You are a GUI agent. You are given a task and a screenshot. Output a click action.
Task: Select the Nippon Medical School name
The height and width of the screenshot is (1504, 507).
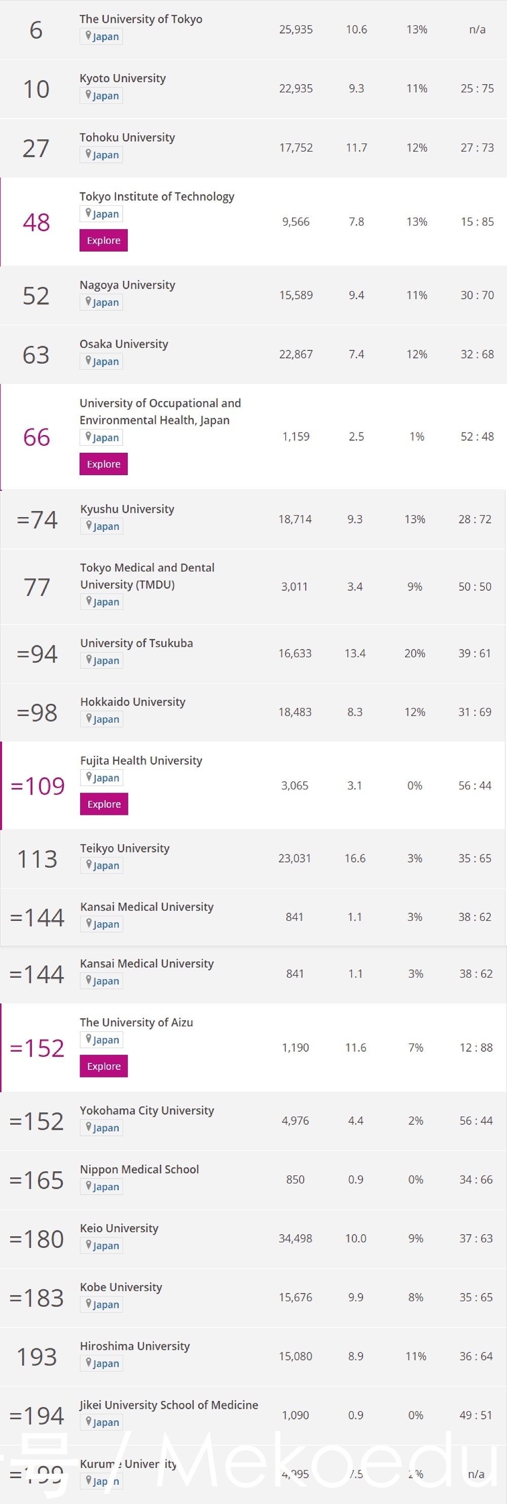139,1169
